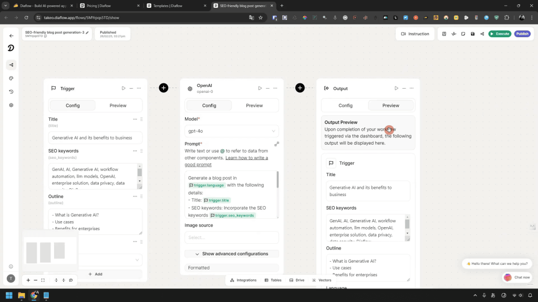Collapse the Trigger node
The width and height of the screenshot is (538, 302).
click(131, 88)
